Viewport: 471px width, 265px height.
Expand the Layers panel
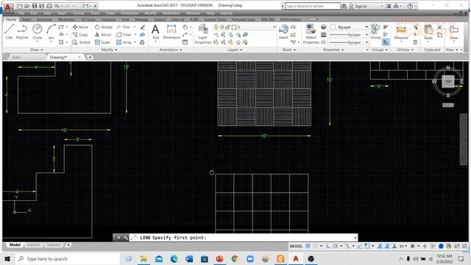[x=235, y=50]
